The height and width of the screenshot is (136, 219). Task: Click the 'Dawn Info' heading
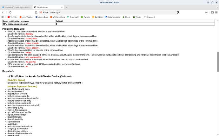point(8,71)
